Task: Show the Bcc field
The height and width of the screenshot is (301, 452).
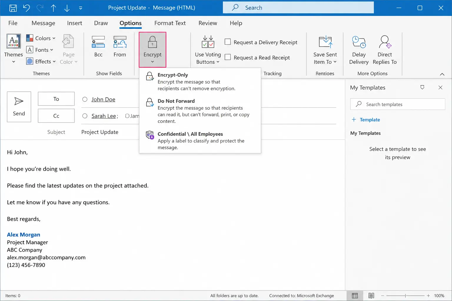Action: pos(98,46)
